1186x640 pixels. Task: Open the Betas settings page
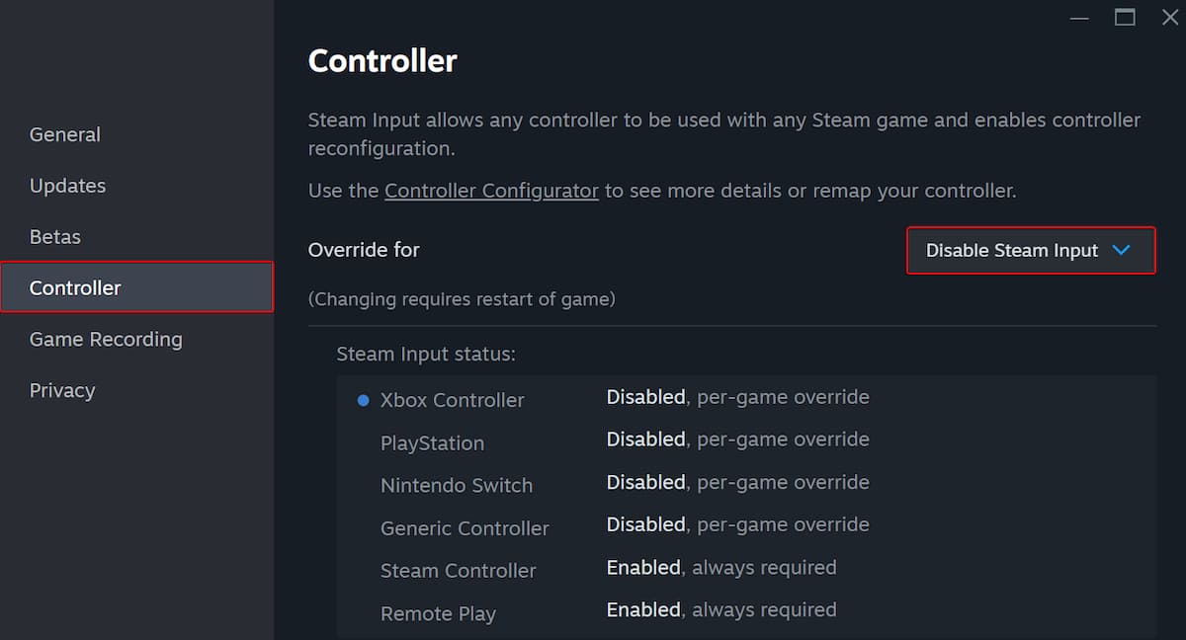(x=54, y=237)
